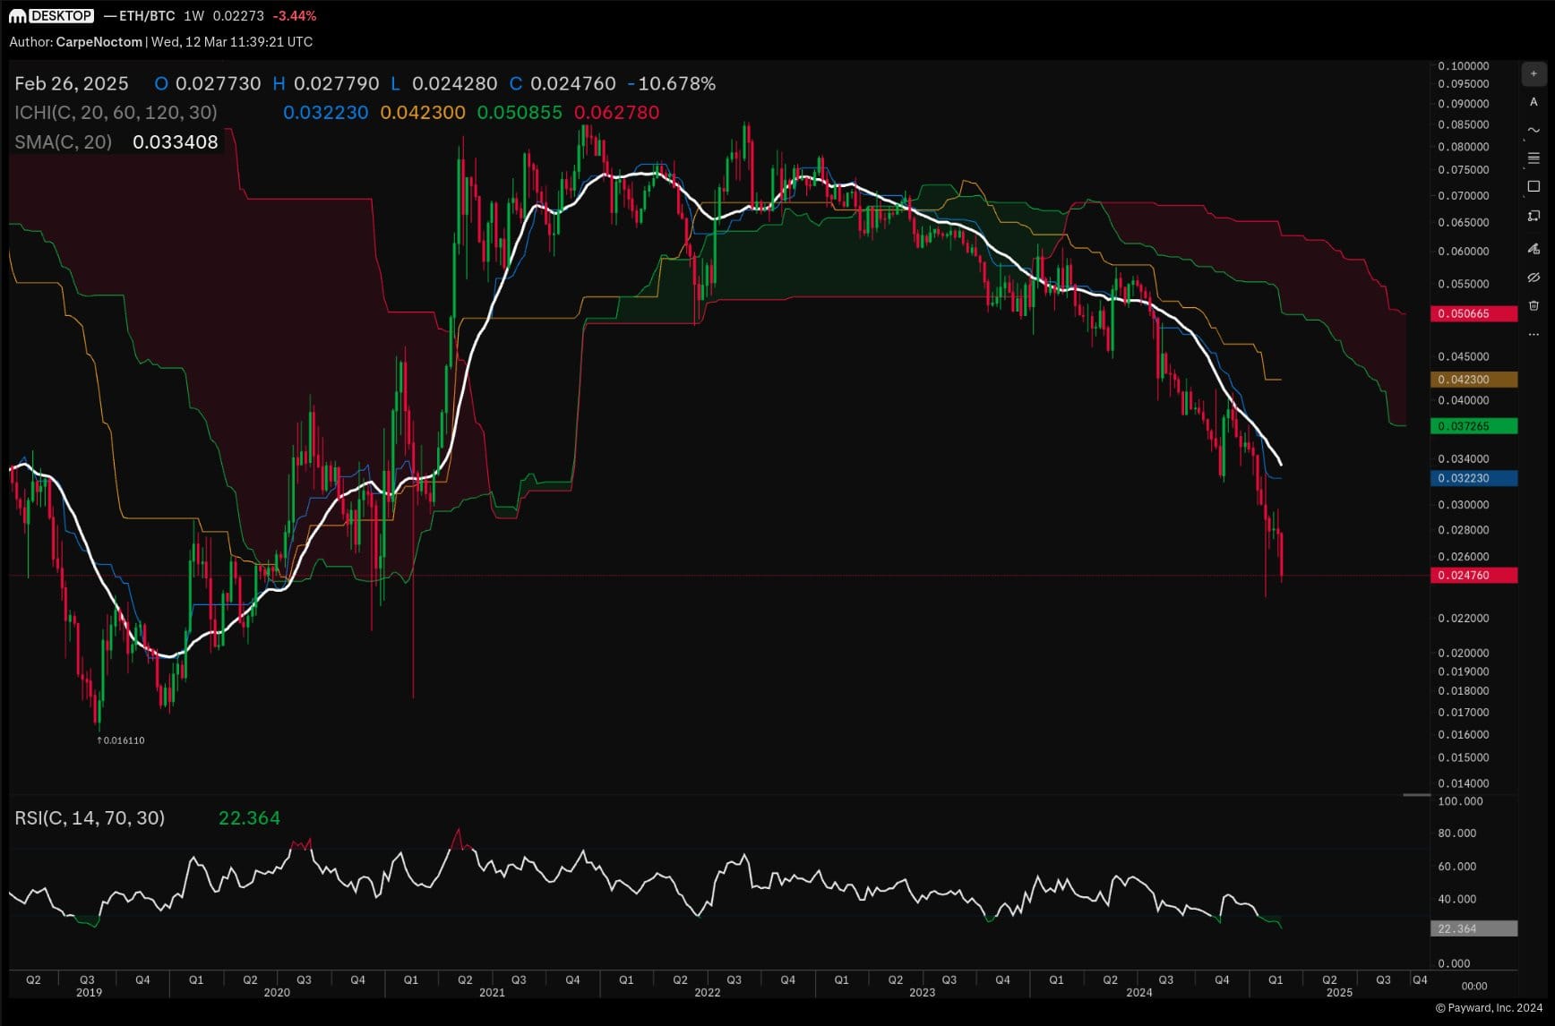Select the rectangle drawing tool
1555x1026 pixels.
point(1534,184)
